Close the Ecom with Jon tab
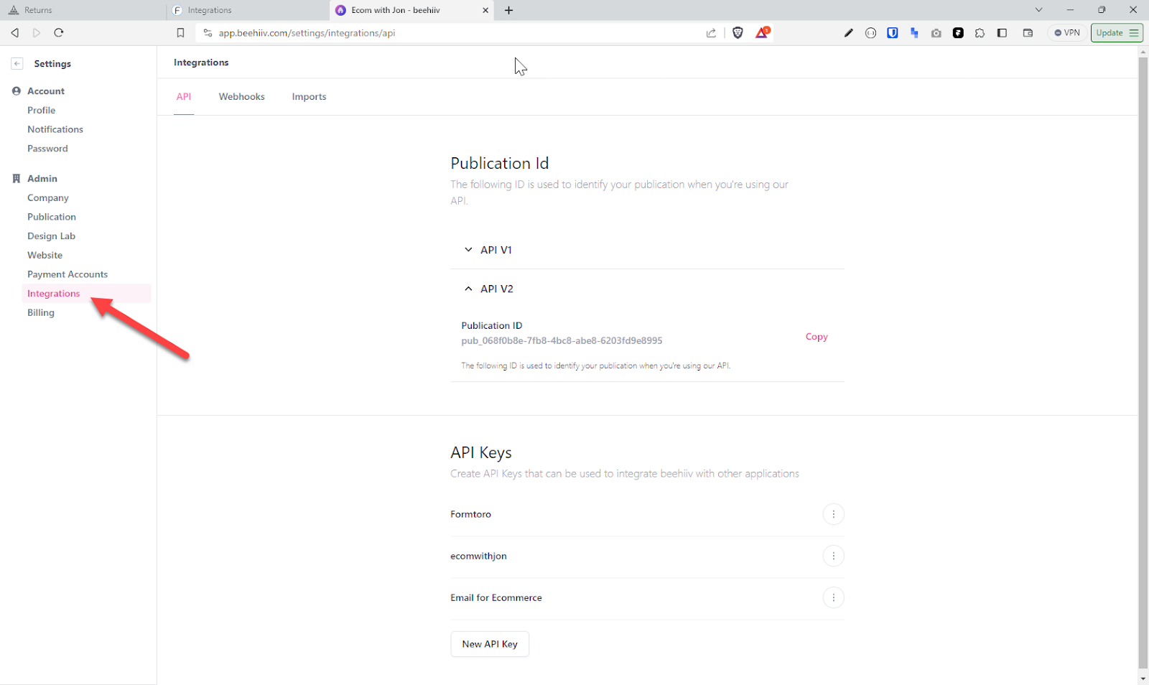 (x=485, y=10)
